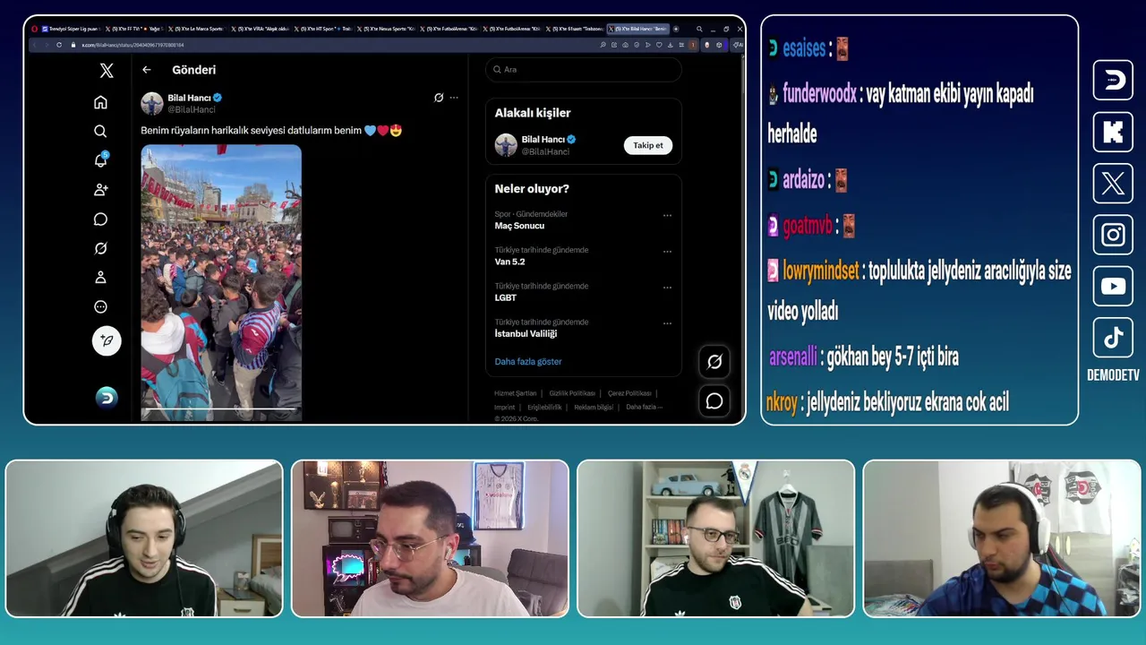Image resolution: width=1146 pixels, height=645 pixels.
Task: Open options dots beside LGBT trend
Action: (x=667, y=288)
